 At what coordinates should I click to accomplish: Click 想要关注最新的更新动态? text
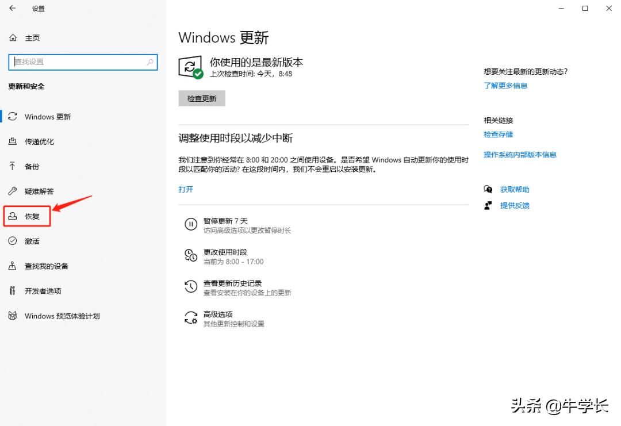(x=526, y=72)
